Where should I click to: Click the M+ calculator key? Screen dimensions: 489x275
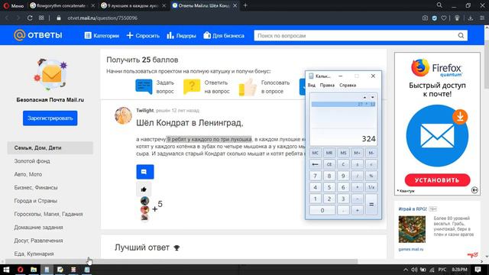(357, 153)
